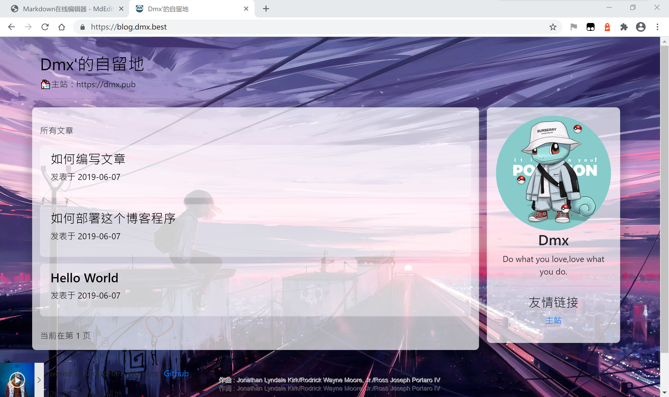Open a new browser tab
The height and width of the screenshot is (397, 669).
[x=266, y=9]
